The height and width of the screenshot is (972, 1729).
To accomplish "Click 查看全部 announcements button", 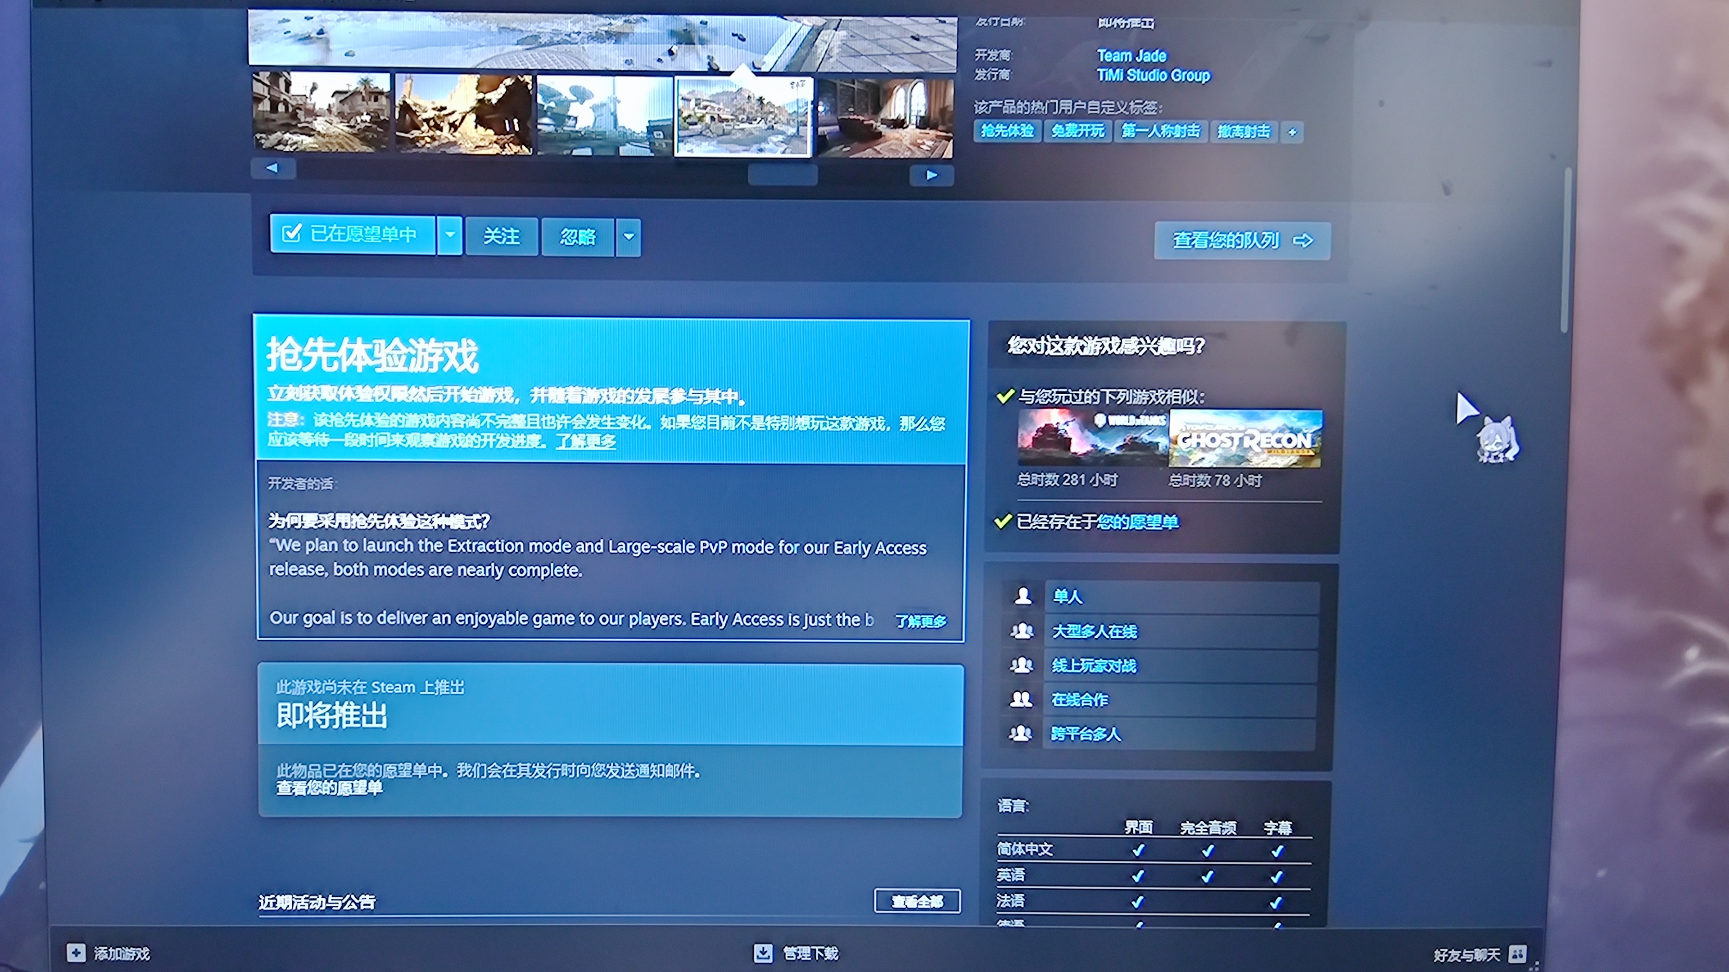I will [x=917, y=901].
